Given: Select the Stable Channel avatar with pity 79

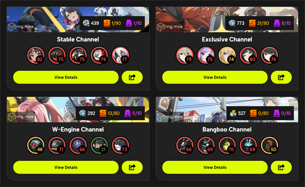Looking at the screenshot, I should point(99,55).
